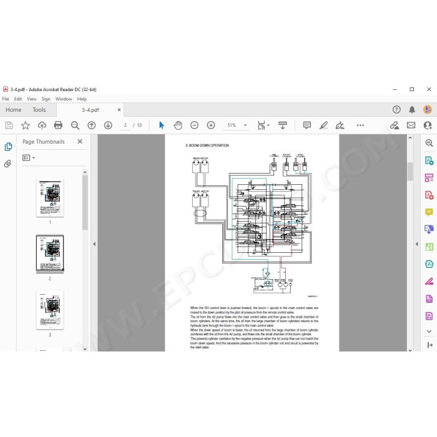Select page 1 thumbnail

point(50,197)
